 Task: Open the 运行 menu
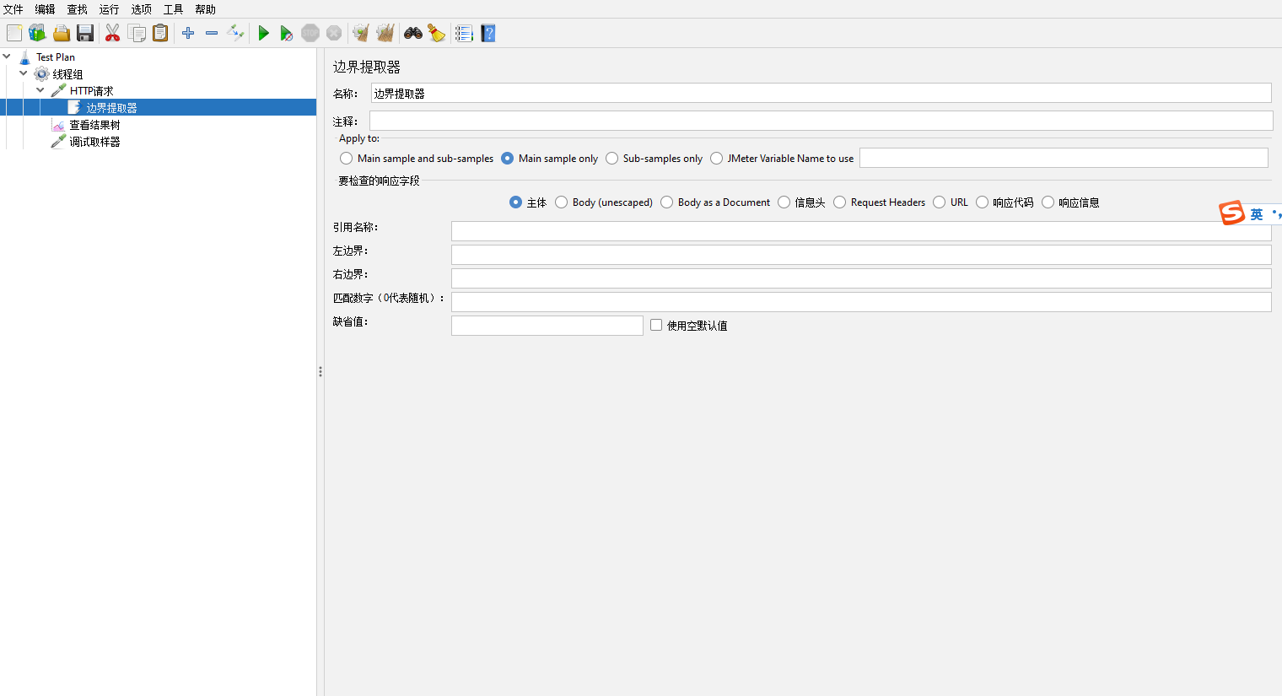tap(109, 9)
